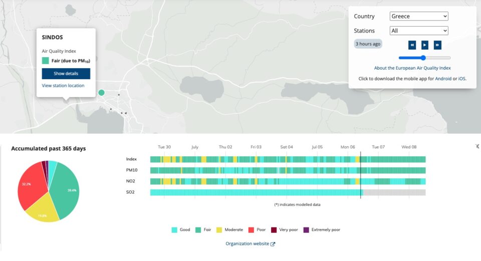The width and height of the screenshot is (481, 261).
Task: Click View station location link
Action: tap(63, 86)
